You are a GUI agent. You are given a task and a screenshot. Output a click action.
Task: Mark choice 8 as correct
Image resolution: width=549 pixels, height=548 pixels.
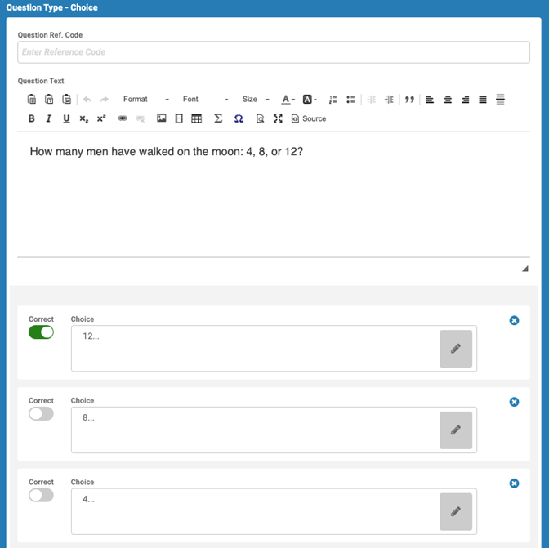(x=42, y=413)
